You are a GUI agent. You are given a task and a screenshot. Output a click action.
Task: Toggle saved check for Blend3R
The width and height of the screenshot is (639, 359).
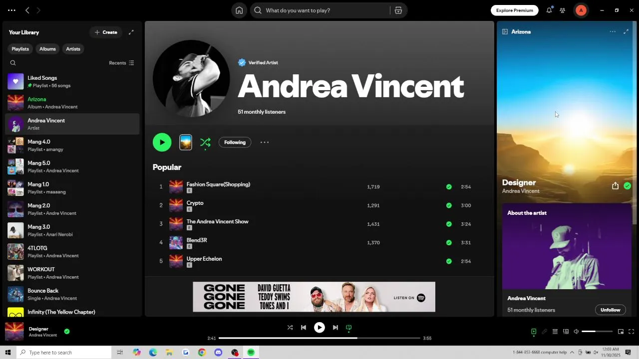point(449,243)
